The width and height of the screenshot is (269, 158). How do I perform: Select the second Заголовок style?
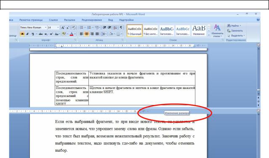click(183, 31)
